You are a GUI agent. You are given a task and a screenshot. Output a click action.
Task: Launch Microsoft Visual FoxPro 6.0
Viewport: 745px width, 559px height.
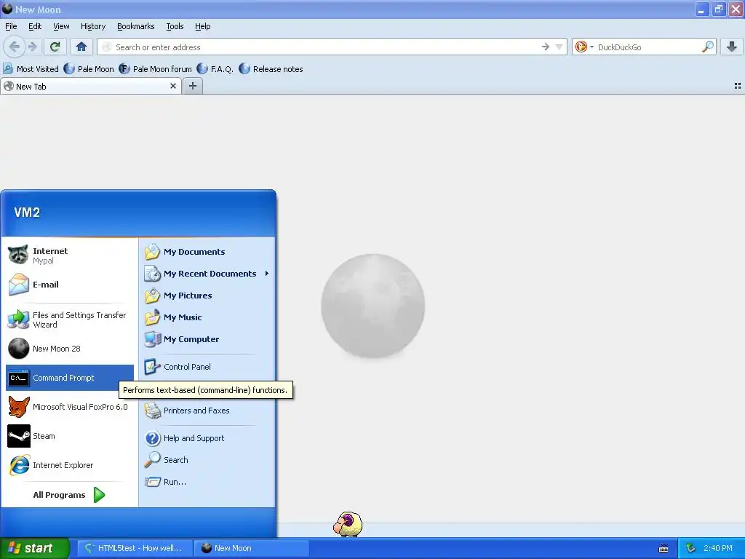(69, 407)
